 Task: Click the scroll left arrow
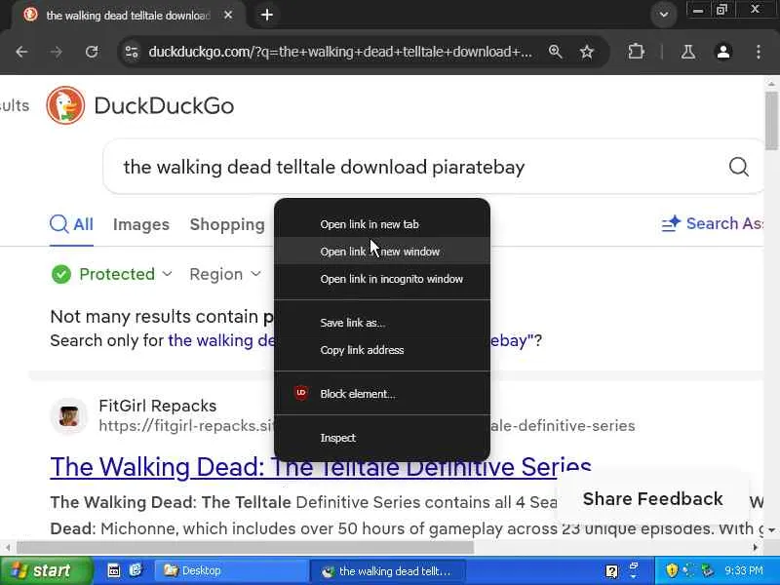pos(8,548)
